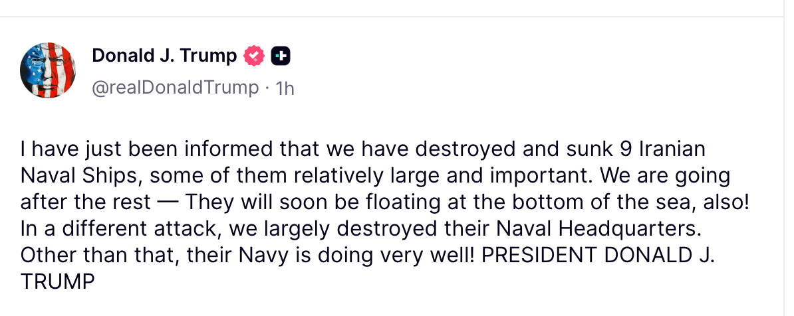794x316 pixels.
Task: Click the @realDonaldTrump handle
Action: coord(175,88)
